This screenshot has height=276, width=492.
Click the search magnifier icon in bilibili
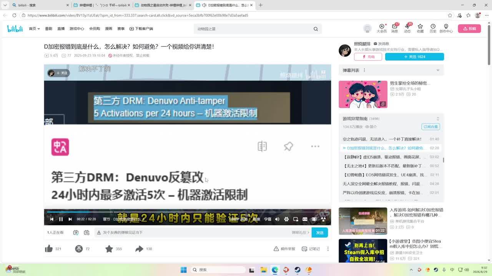[316, 29]
